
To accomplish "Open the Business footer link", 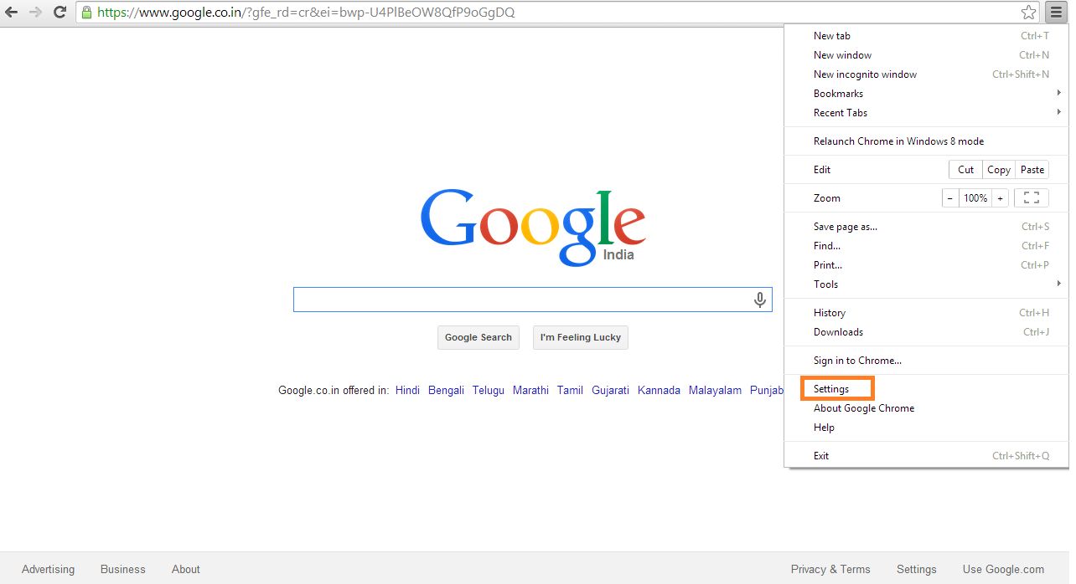I will (x=123, y=569).
